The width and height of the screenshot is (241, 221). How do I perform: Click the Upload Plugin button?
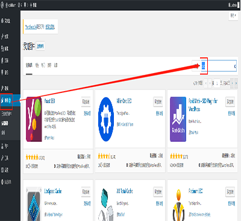pos(40,46)
